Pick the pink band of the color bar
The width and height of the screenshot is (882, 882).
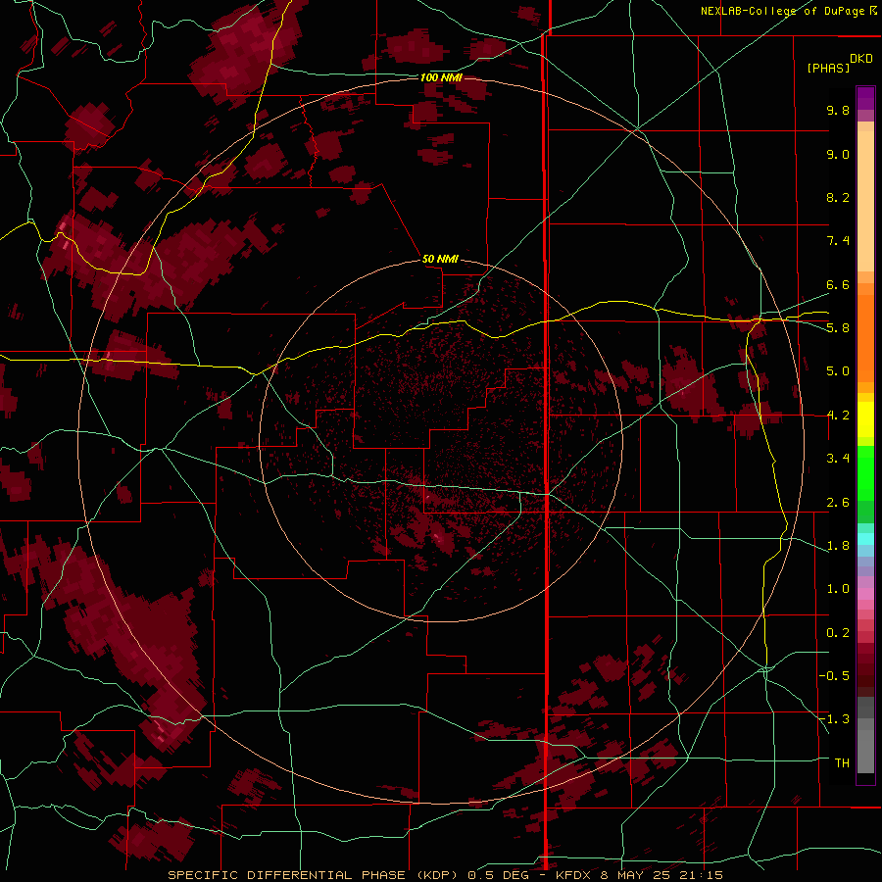(865, 594)
